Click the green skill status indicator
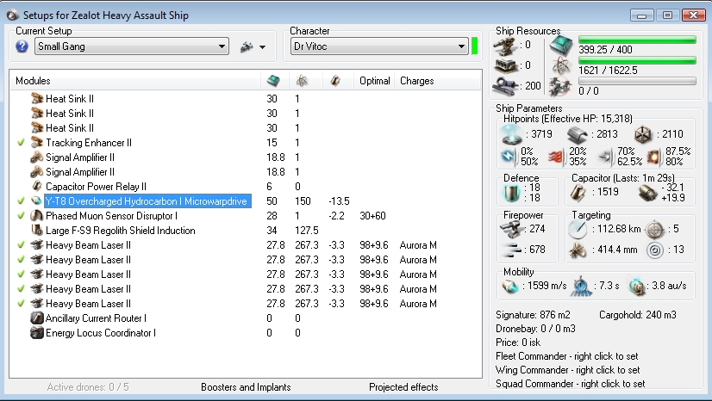The height and width of the screenshot is (401, 712). [x=474, y=46]
